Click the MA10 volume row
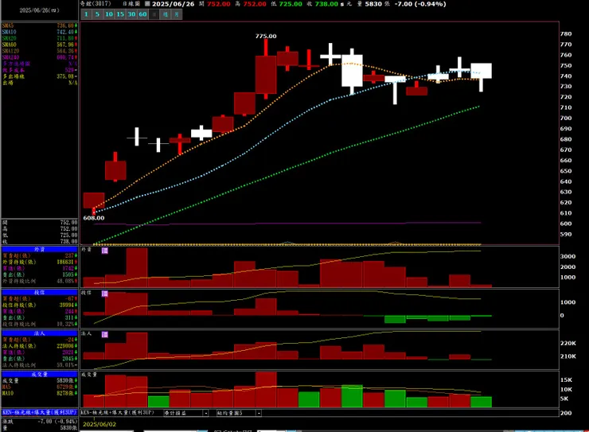 40,393
